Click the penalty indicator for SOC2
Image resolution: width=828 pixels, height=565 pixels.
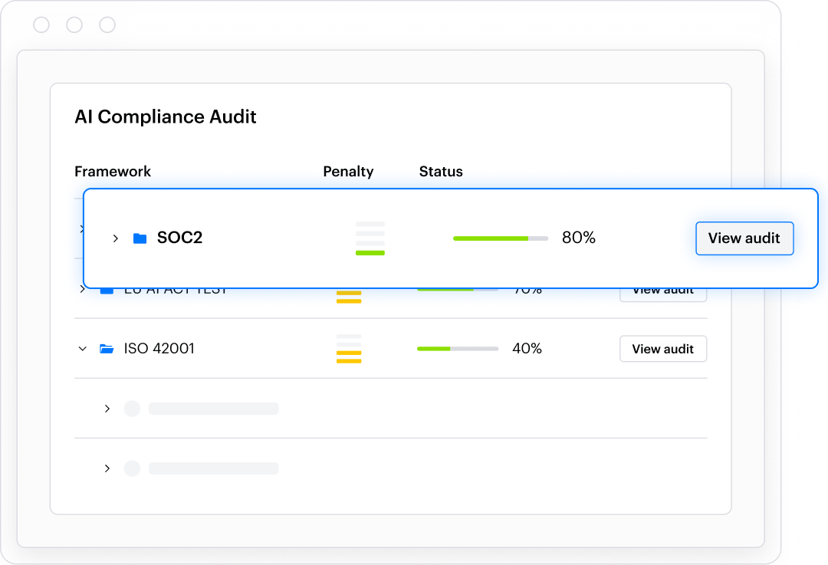370,238
